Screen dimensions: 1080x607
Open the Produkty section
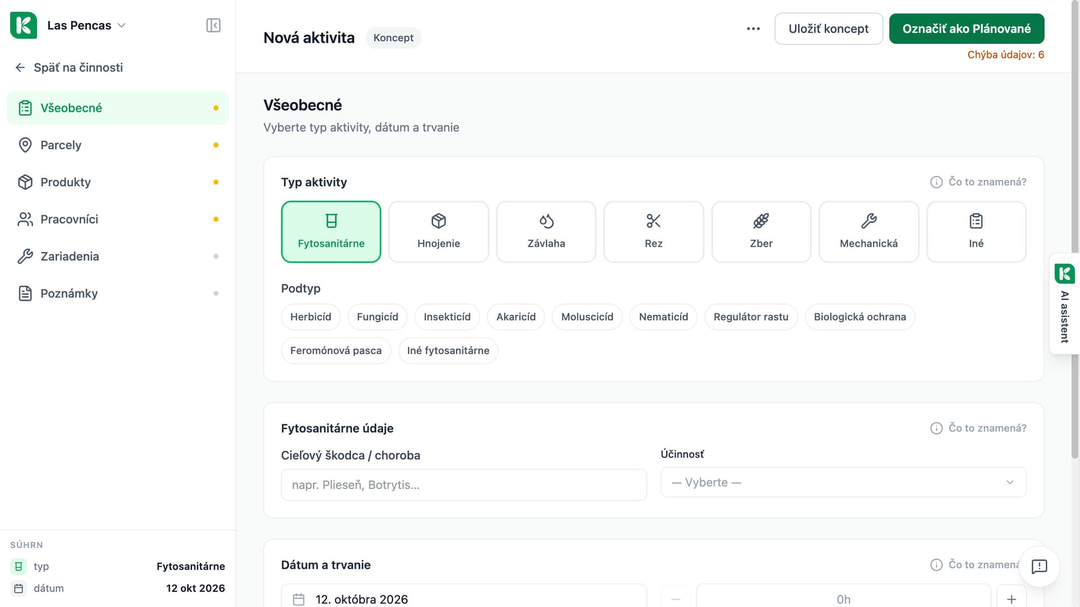pyautogui.click(x=118, y=182)
